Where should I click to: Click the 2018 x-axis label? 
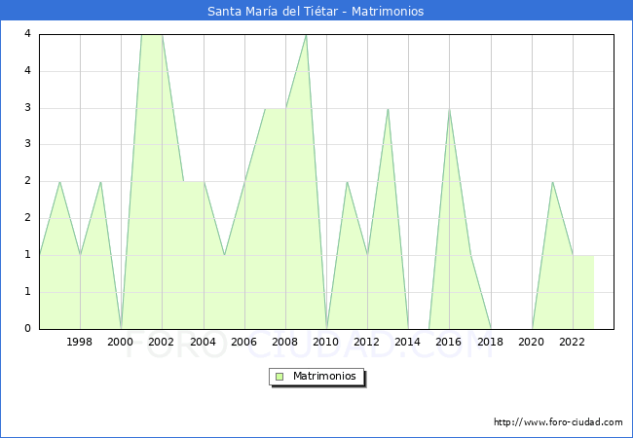click(491, 342)
